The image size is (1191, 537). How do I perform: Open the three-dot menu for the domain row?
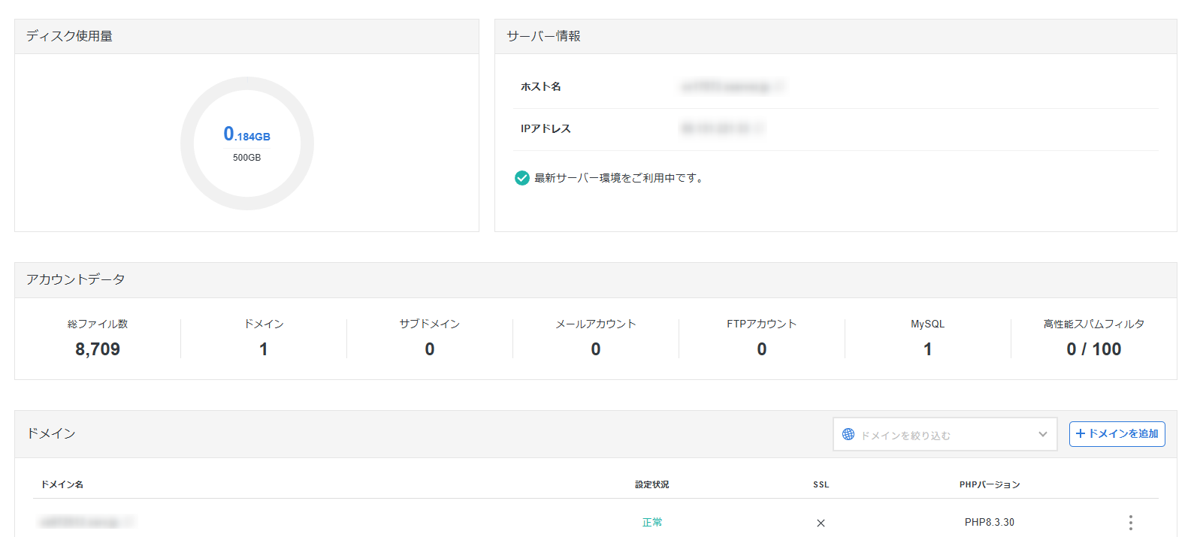point(1130,523)
